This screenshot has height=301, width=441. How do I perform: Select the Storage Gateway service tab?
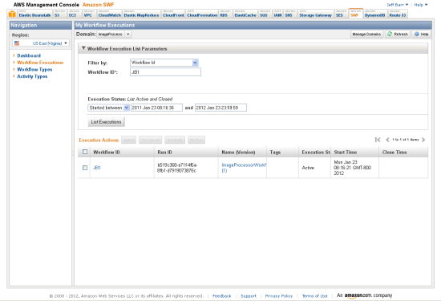316,14
